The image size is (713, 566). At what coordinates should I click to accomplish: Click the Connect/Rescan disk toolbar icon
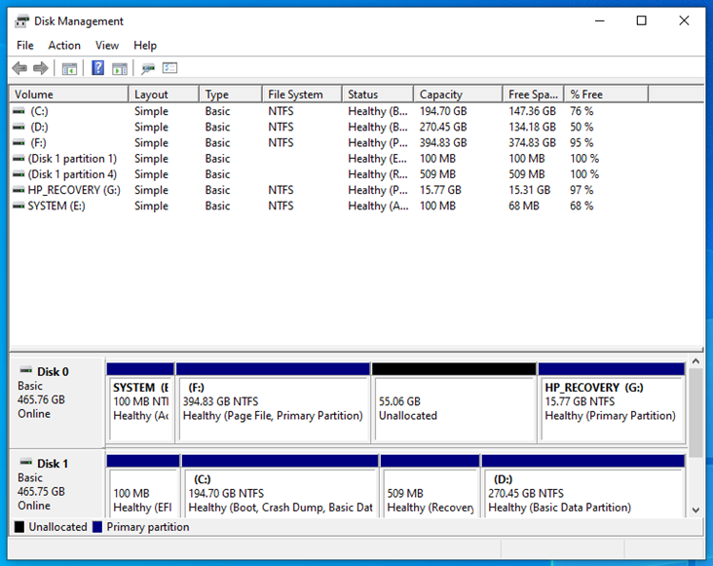click(148, 68)
